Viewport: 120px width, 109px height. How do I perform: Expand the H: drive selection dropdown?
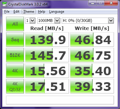(88, 20)
